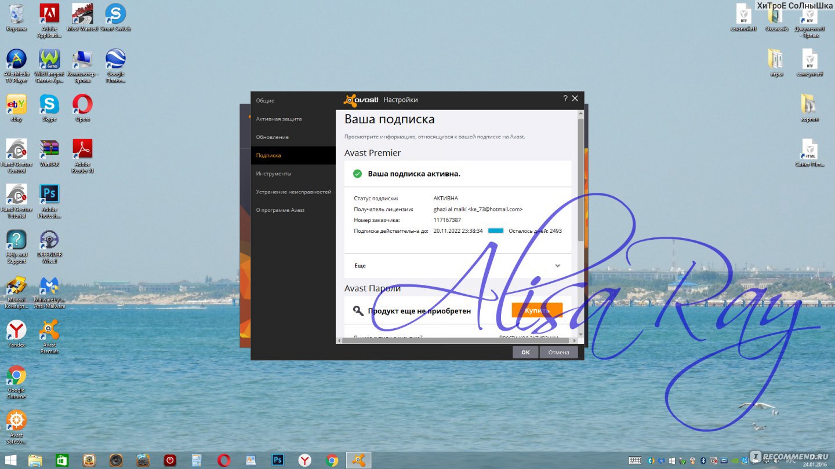Select the WinRAR desktop icon
This screenshot has height=469, width=835.
pyautogui.click(x=49, y=153)
